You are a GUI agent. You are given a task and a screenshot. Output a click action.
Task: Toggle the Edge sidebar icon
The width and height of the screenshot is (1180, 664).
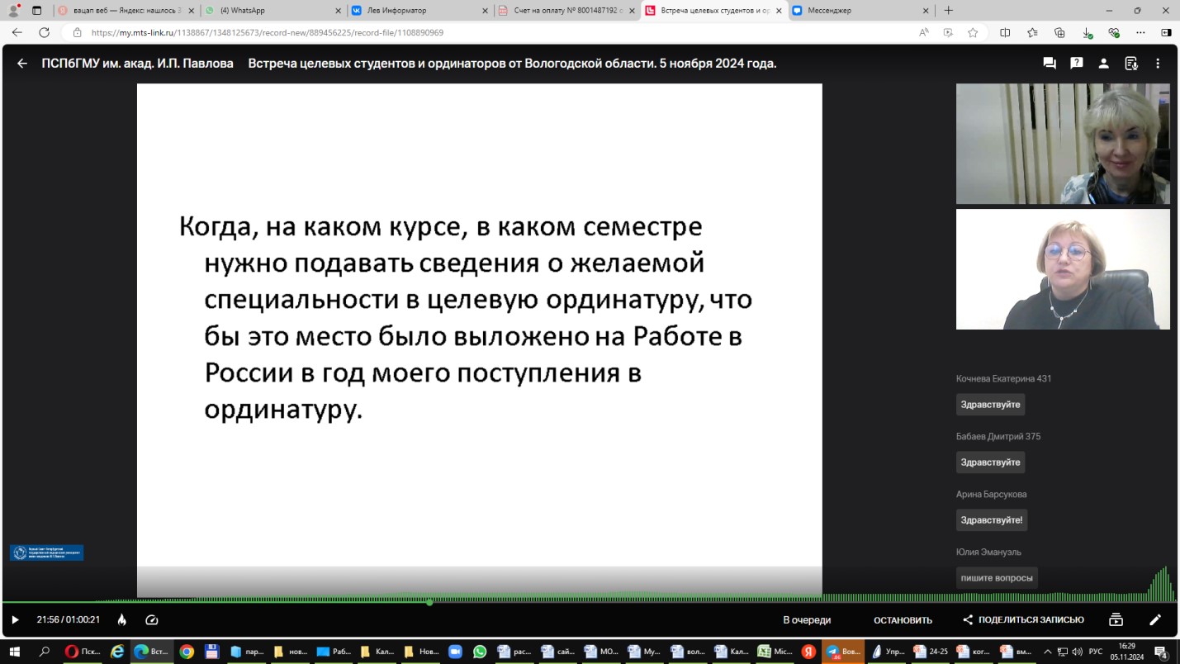[x=1166, y=33]
